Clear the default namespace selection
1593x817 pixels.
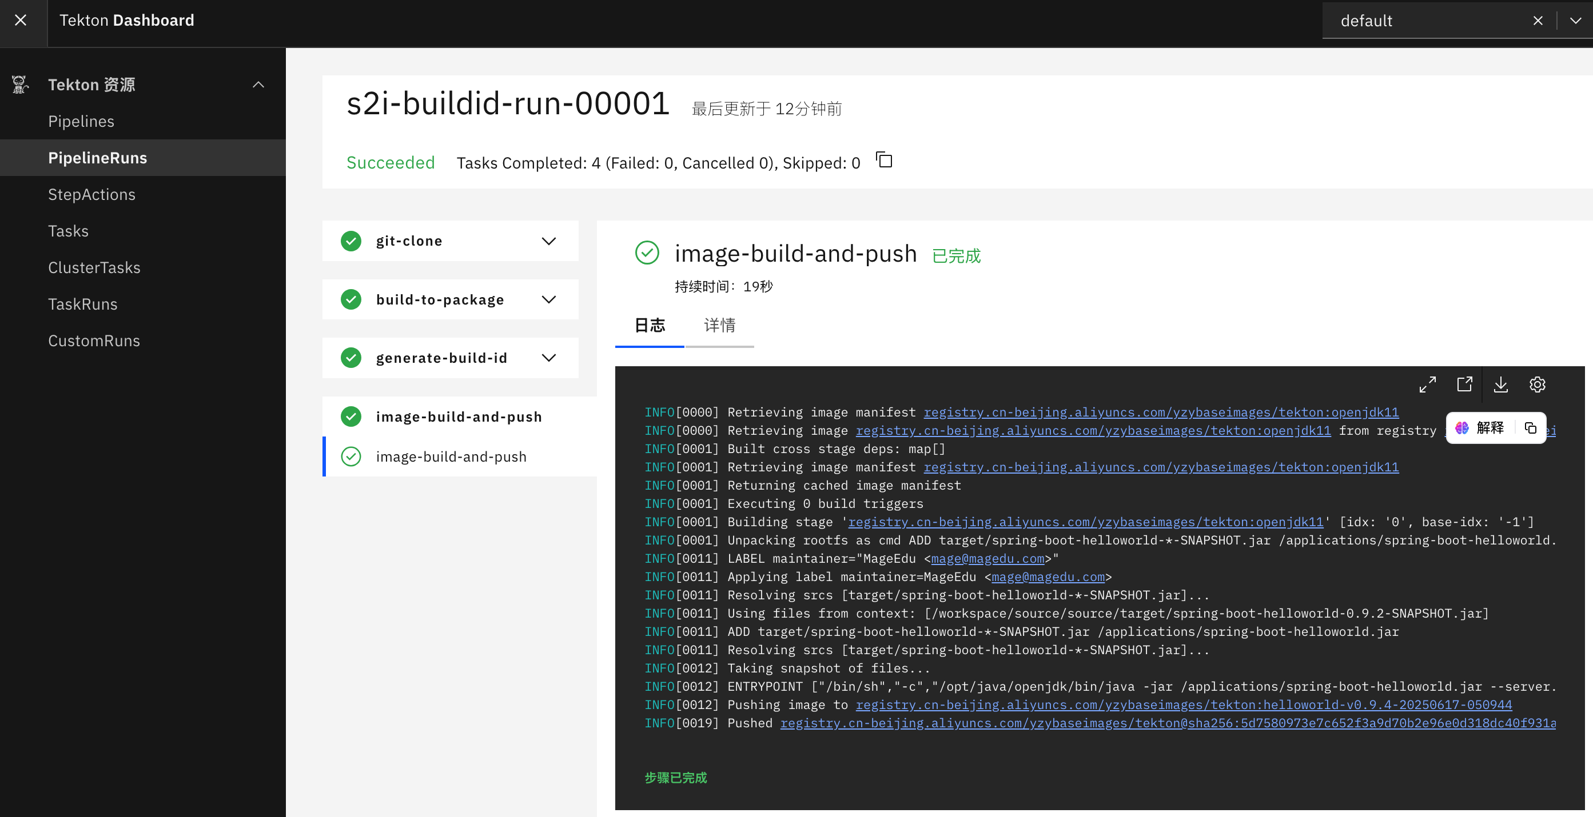1538,21
